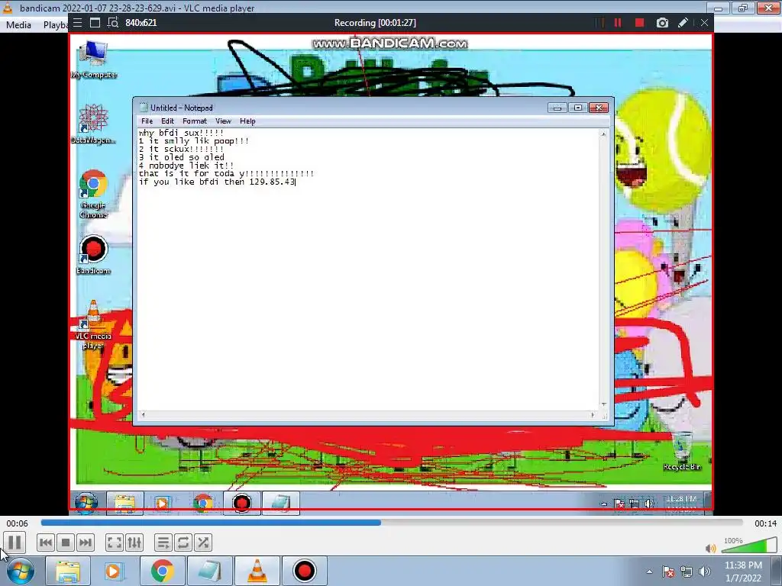
Task: Toggle the VLC playlist view
Action: click(x=163, y=543)
